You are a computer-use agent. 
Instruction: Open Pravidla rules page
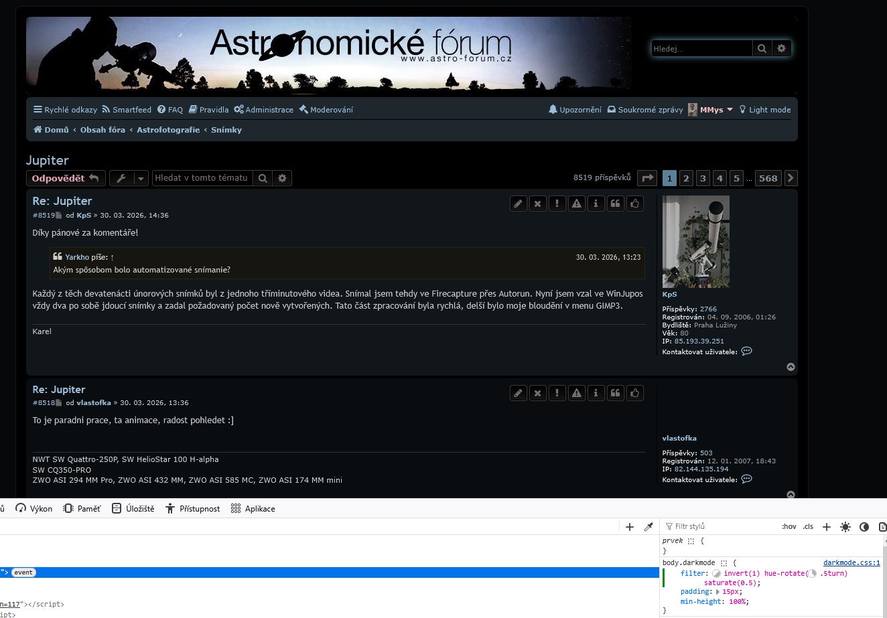tap(208, 110)
